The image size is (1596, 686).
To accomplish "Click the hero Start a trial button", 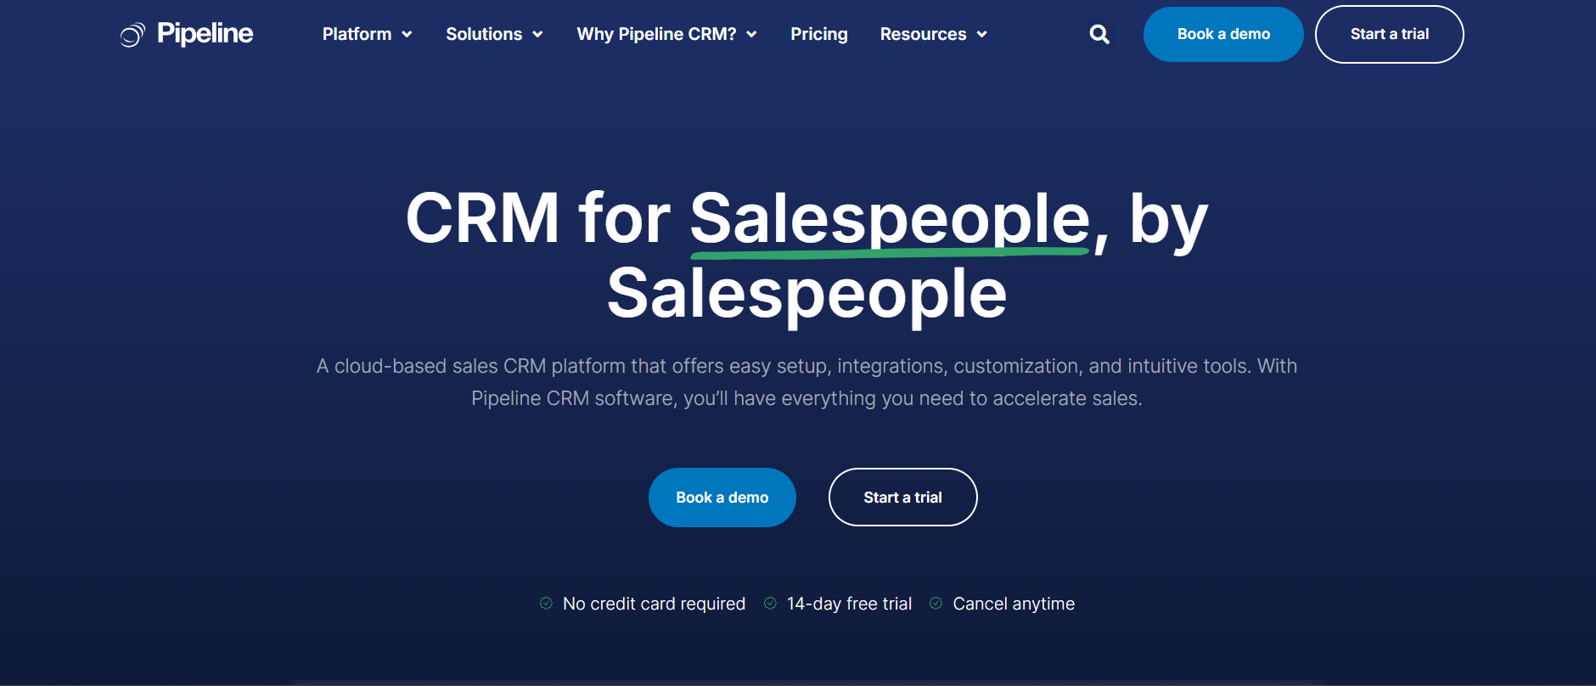I will (903, 498).
